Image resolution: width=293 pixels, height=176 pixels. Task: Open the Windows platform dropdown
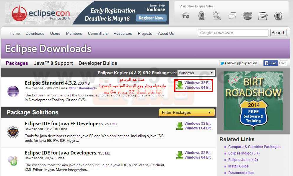pos(196,73)
